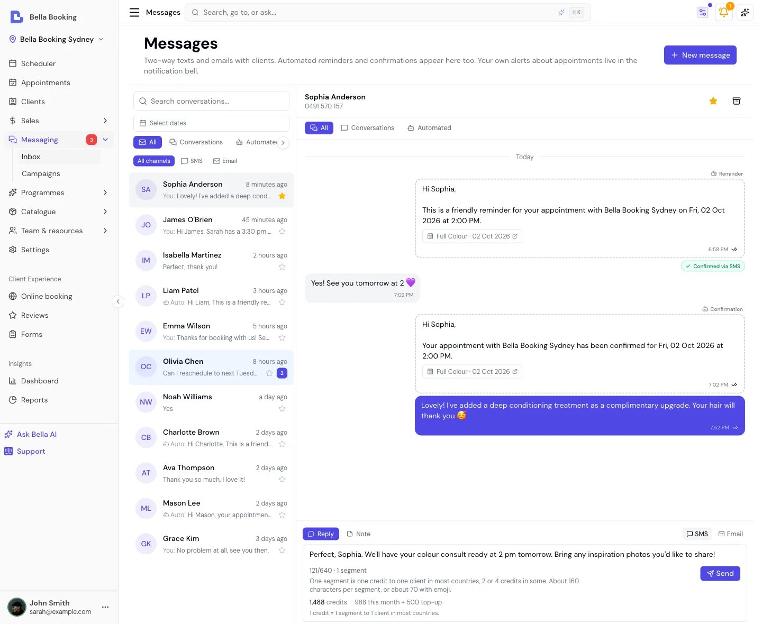Star the Olivia Chen conversation
The height and width of the screenshot is (624, 762).
coord(269,373)
